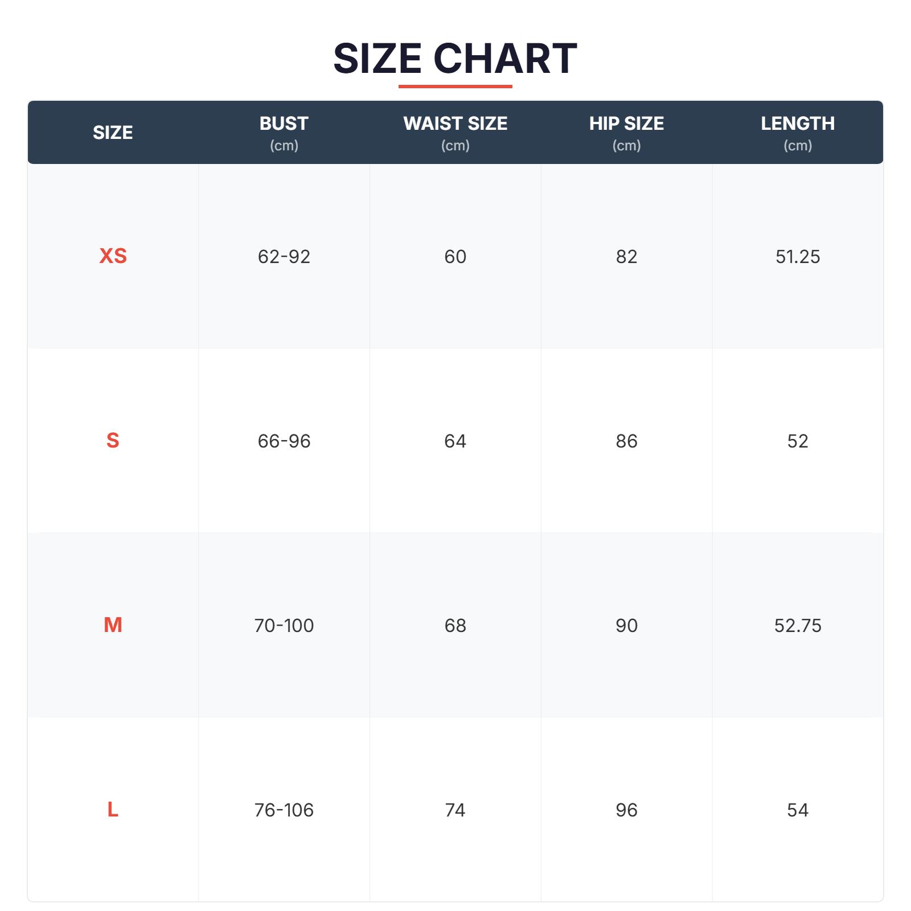
Task: Select the 70-100 bust cell
Action: pos(284,626)
